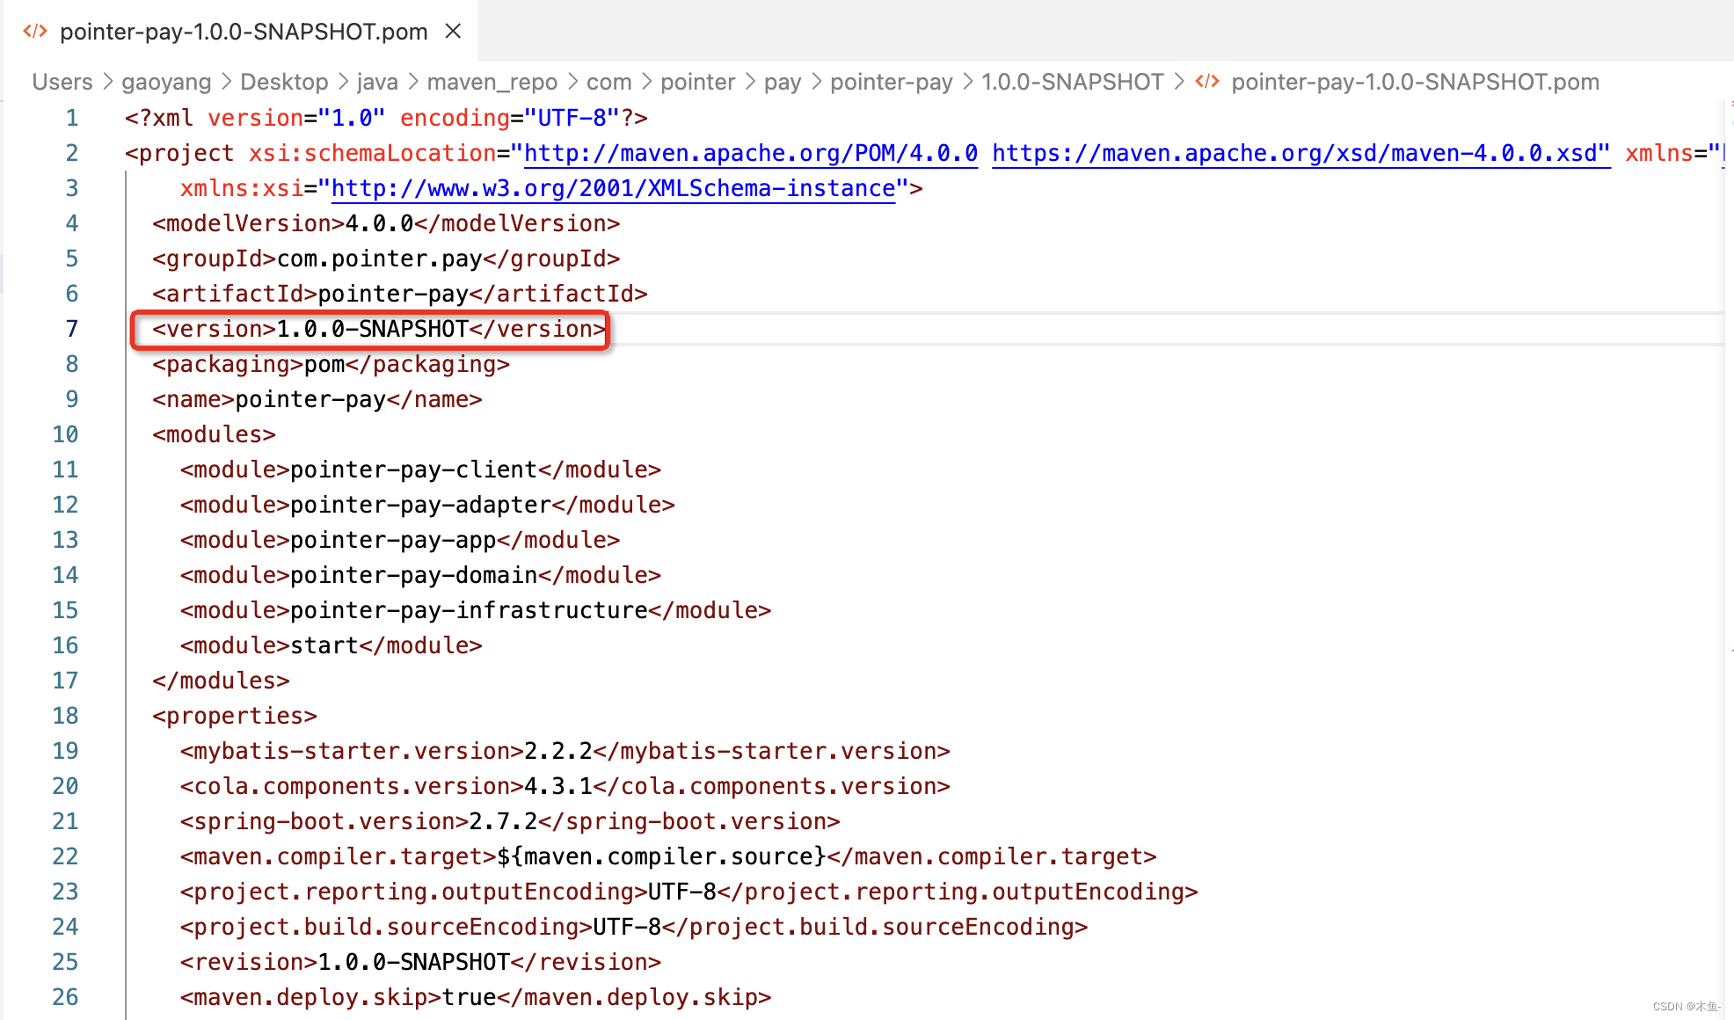Open the com breadcrumb item

(x=608, y=81)
